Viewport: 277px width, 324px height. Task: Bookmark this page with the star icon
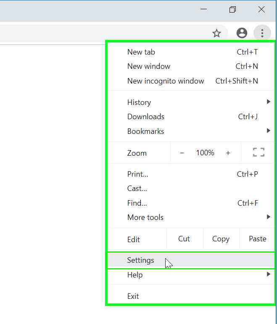(216, 33)
